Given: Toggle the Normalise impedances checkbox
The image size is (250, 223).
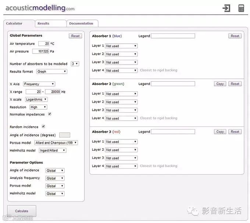Looking at the screenshot, I should click(50, 114).
